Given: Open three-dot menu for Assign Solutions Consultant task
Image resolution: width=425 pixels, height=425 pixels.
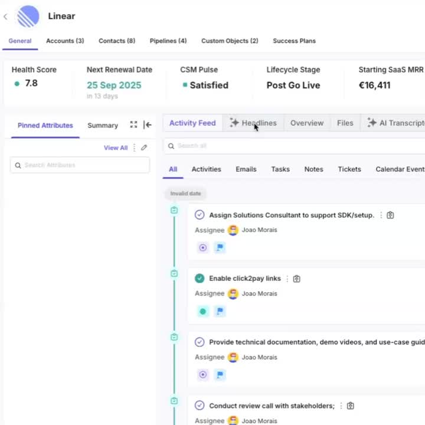Looking at the screenshot, I should pyautogui.click(x=381, y=215).
